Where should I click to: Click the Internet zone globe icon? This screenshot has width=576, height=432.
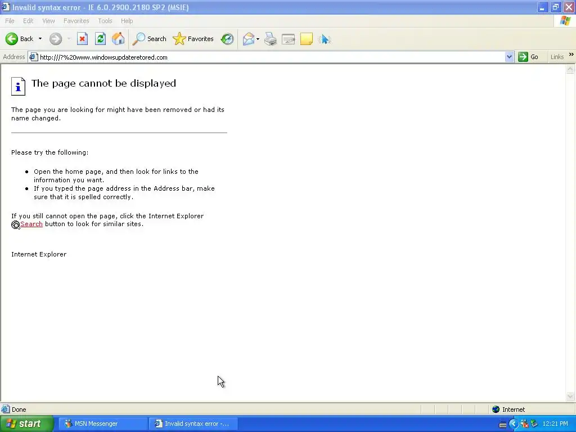click(x=496, y=409)
